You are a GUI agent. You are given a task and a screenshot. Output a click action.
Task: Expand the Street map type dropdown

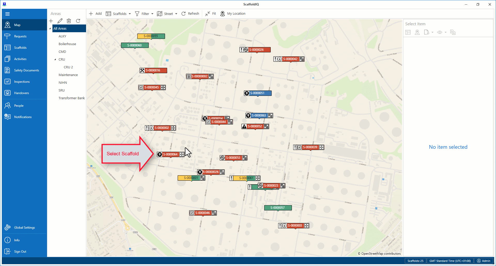pyautogui.click(x=167, y=14)
